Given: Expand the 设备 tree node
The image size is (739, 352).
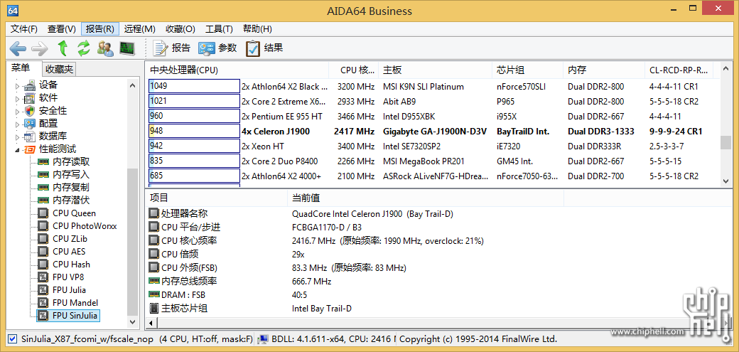Looking at the screenshot, I should 18,86.
